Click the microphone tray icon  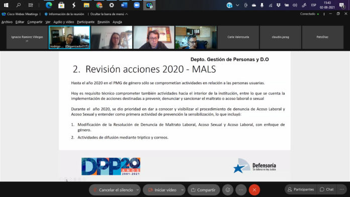pos(262,5)
